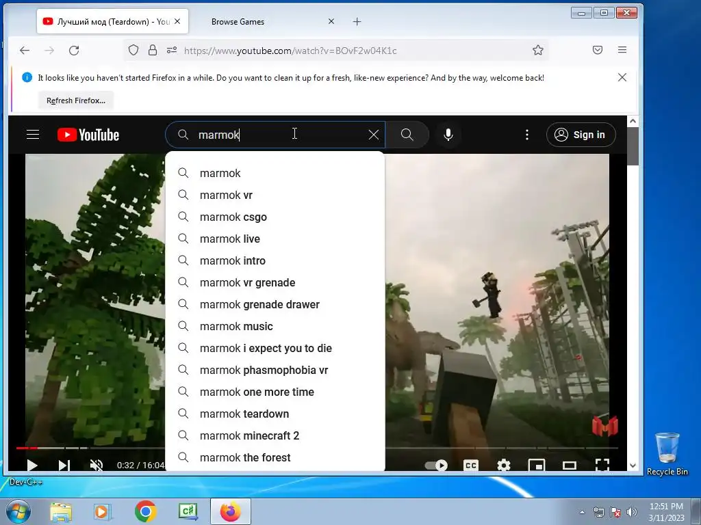Image resolution: width=701 pixels, height=525 pixels.
Task: Choose 'marmok live' suggestion
Action: click(x=275, y=239)
